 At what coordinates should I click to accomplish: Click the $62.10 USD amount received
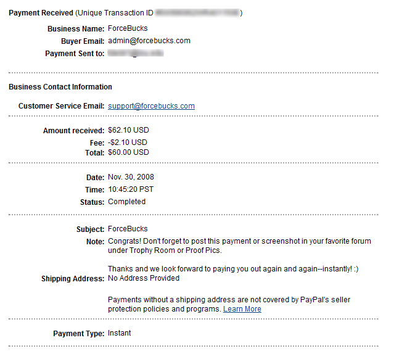128,130
